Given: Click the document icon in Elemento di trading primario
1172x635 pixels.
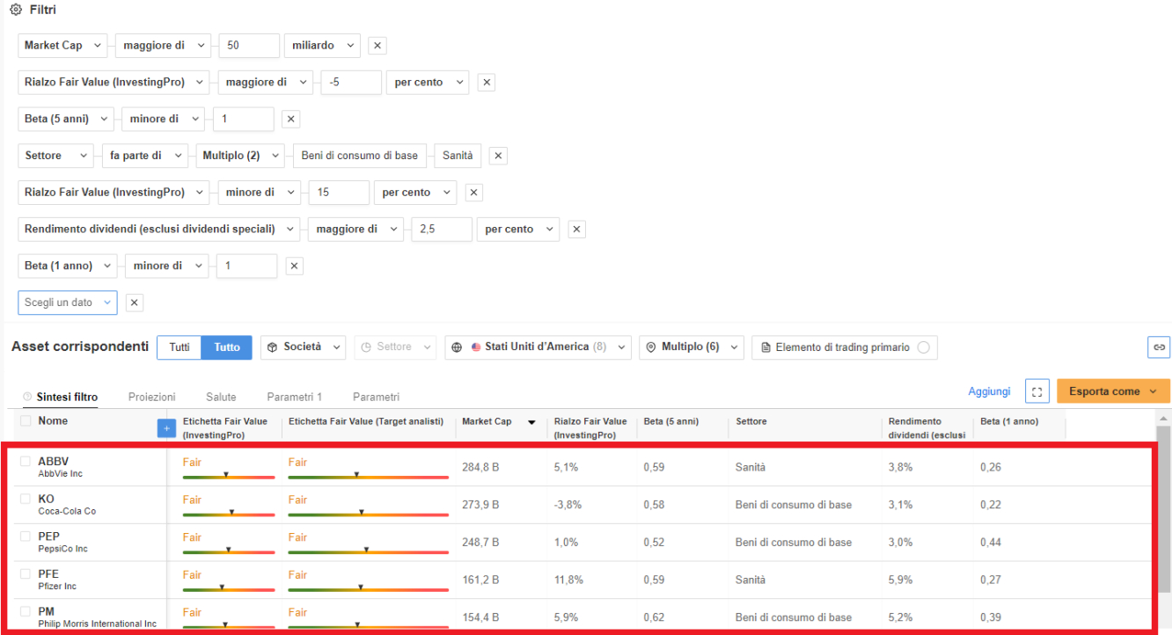Looking at the screenshot, I should 765,347.
